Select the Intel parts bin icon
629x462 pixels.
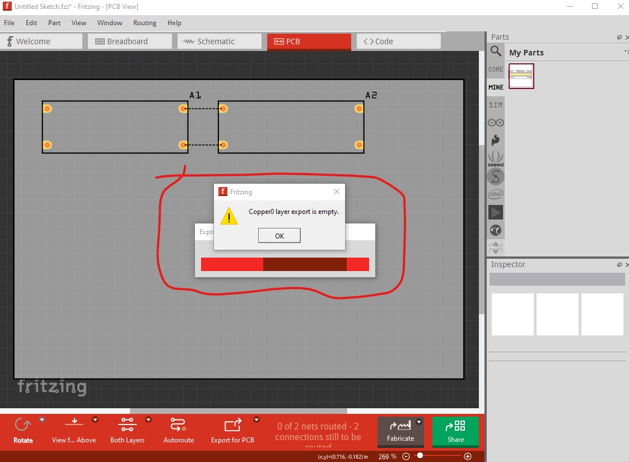pyautogui.click(x=496, y=194)
